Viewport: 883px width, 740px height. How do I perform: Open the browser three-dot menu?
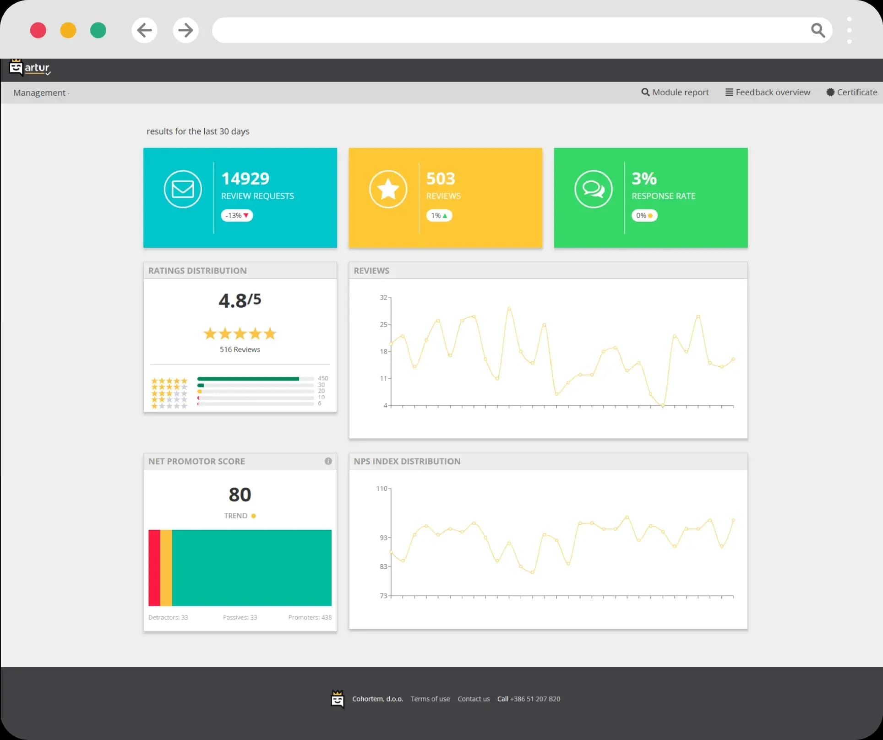click(x=849, y=30)
